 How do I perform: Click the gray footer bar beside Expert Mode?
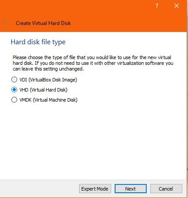39,189
